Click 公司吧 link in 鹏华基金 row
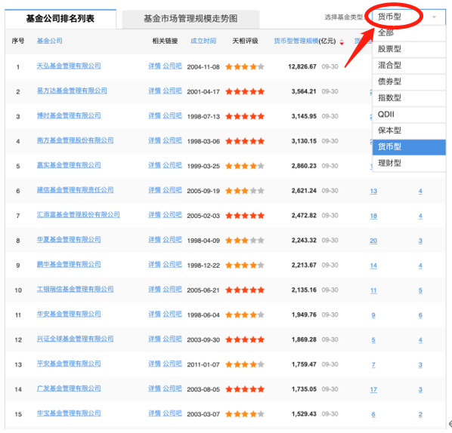The height and width of the screenshot is (433, 452). [x=172, y=265]
